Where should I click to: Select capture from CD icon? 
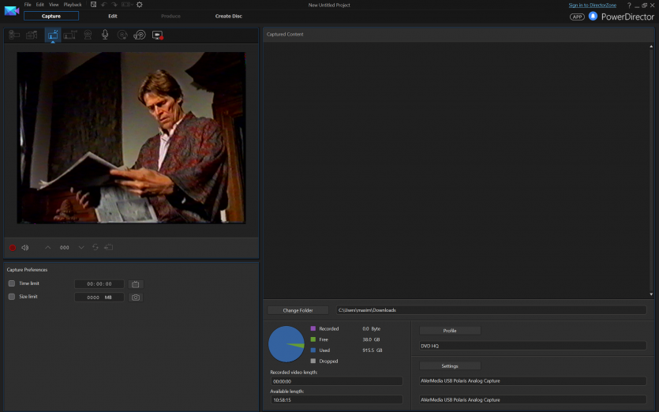point(122,35)
